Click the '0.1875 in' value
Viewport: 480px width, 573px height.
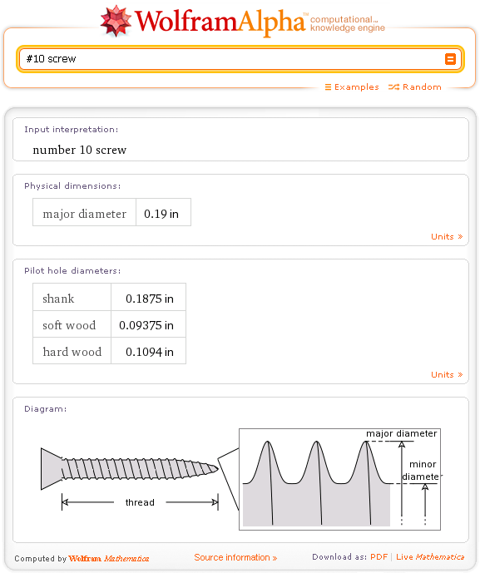coord(148,297)
